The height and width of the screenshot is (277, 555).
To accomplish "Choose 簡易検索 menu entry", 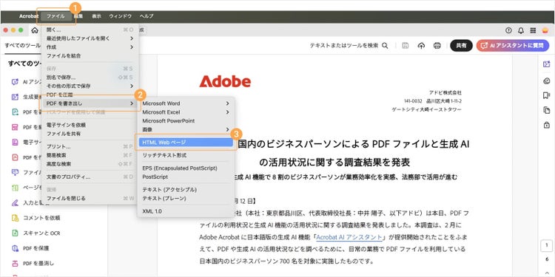I will 90,155.
